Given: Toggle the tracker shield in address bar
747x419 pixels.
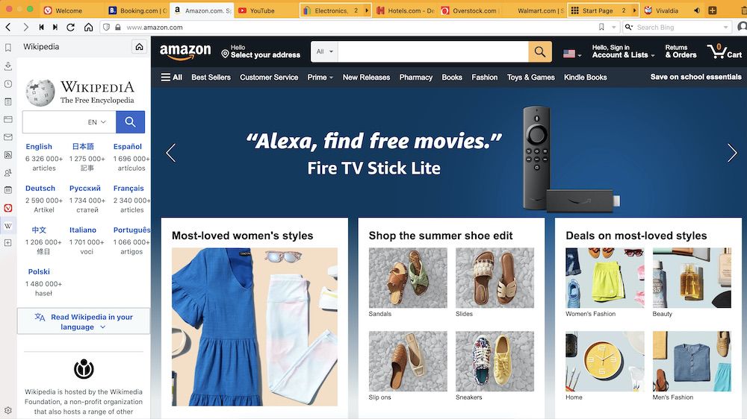Looking at the screenshot, I should click(107, 27).
